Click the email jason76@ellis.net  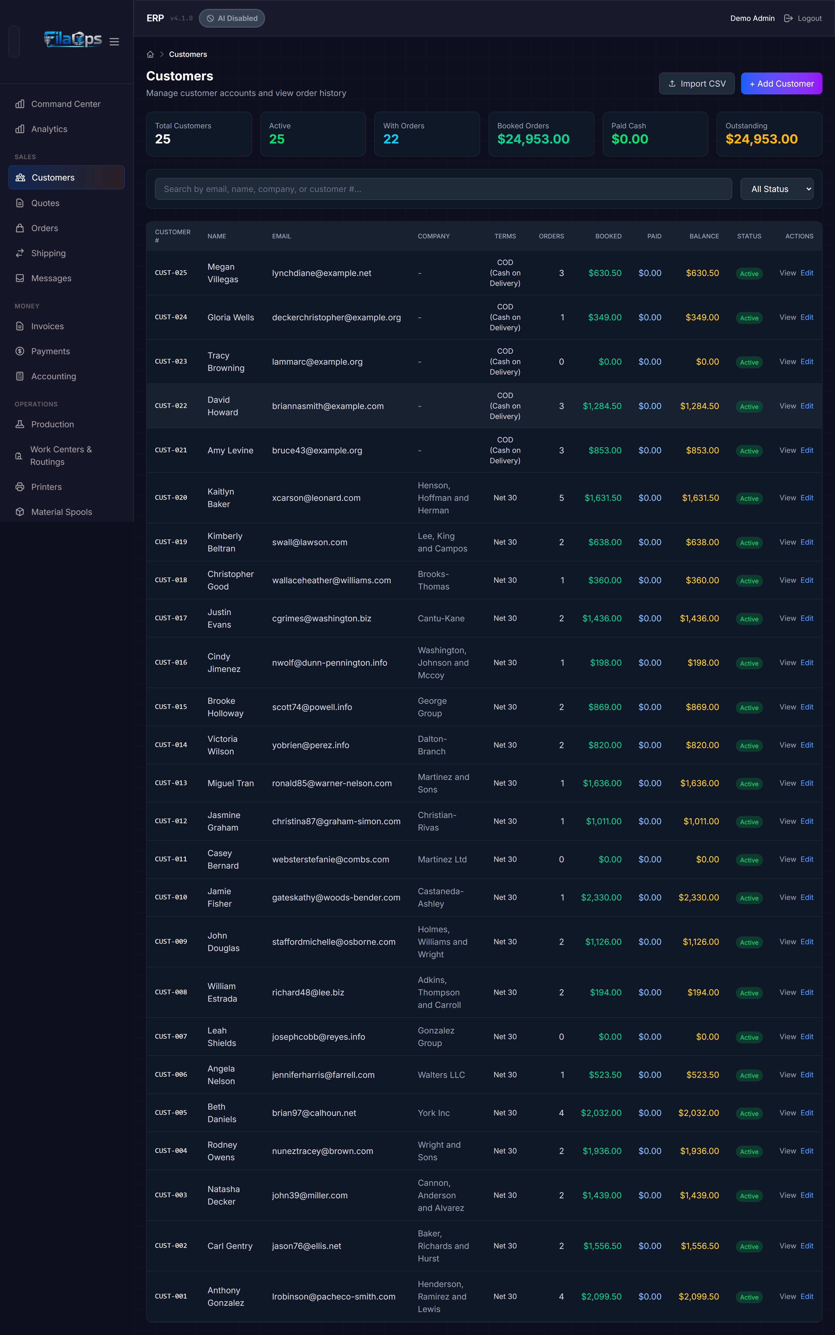click(x=307, y=1246)
